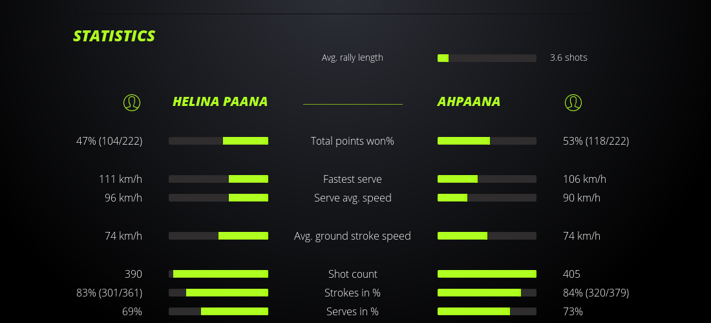711x323 pixels.
Task: Click the Avg. rally length bar
Action: (487, 58)
